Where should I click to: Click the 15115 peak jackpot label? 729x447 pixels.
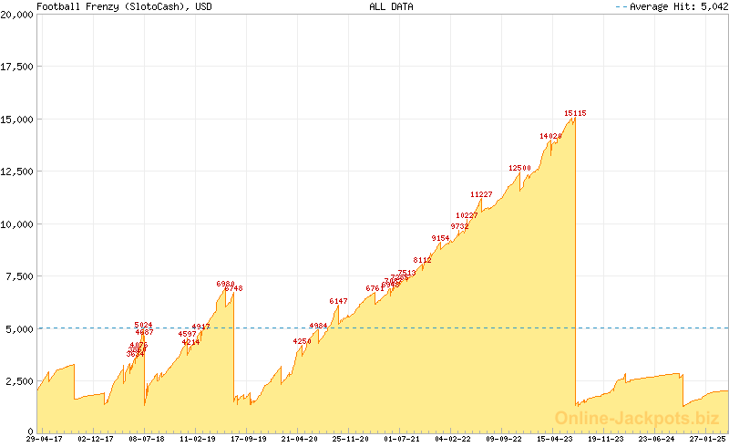pyautogui.click(x=575, y=114)
